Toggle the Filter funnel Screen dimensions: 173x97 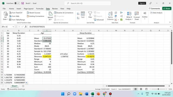tap(90, 15)
